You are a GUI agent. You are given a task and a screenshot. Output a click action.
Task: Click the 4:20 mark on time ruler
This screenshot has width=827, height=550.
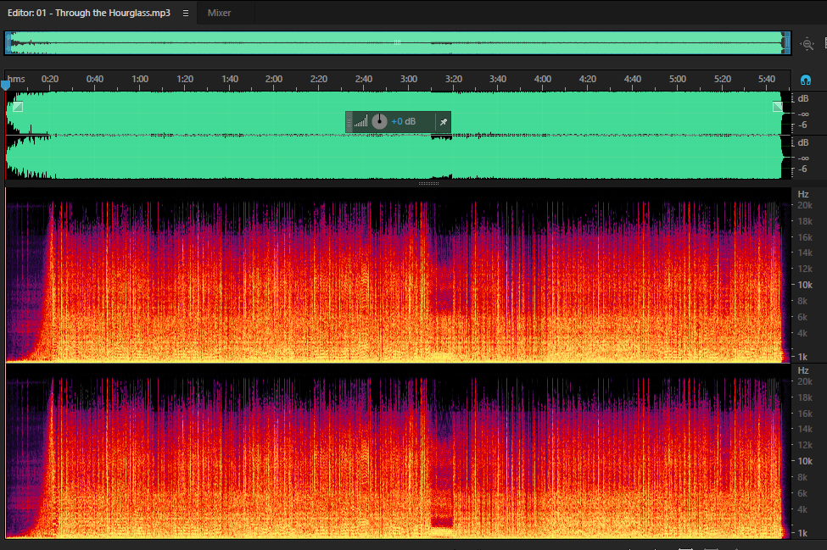pyautogui.click(x=587, y=79)
